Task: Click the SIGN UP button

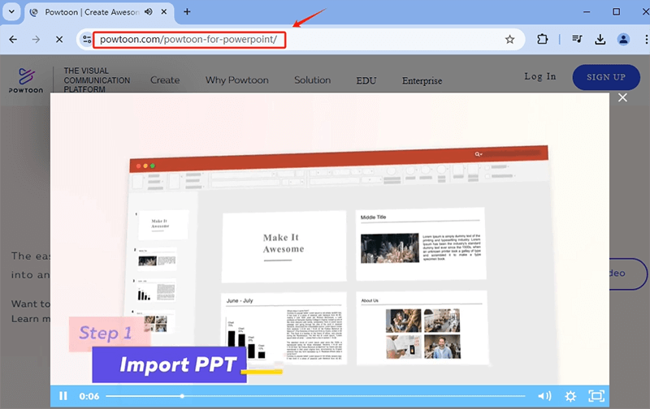Action: (x=606, y=77)
